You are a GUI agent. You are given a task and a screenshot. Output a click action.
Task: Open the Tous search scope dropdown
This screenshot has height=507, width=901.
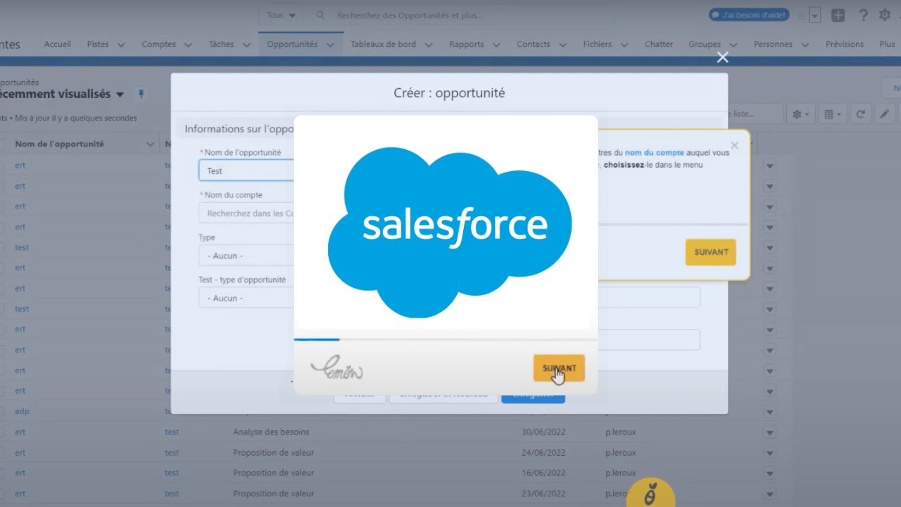(x=281, y=15)
